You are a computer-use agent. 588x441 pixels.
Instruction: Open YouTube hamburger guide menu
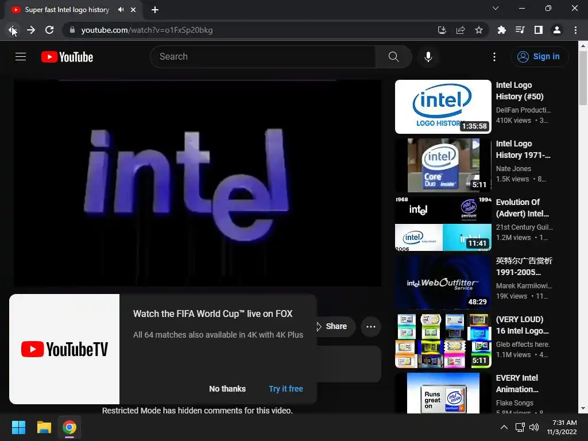[21, 57]
